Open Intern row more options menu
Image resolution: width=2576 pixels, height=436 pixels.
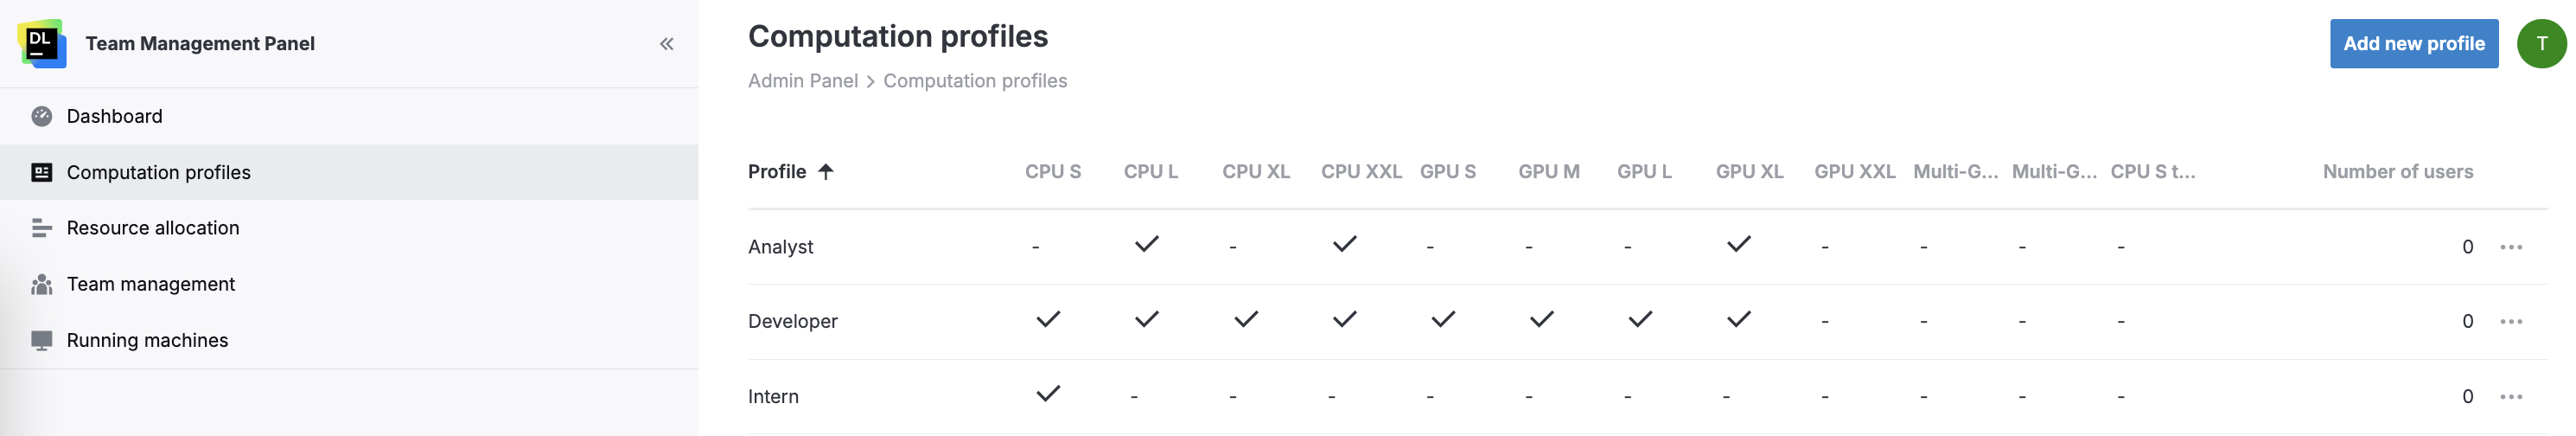tap(2510, 397)
